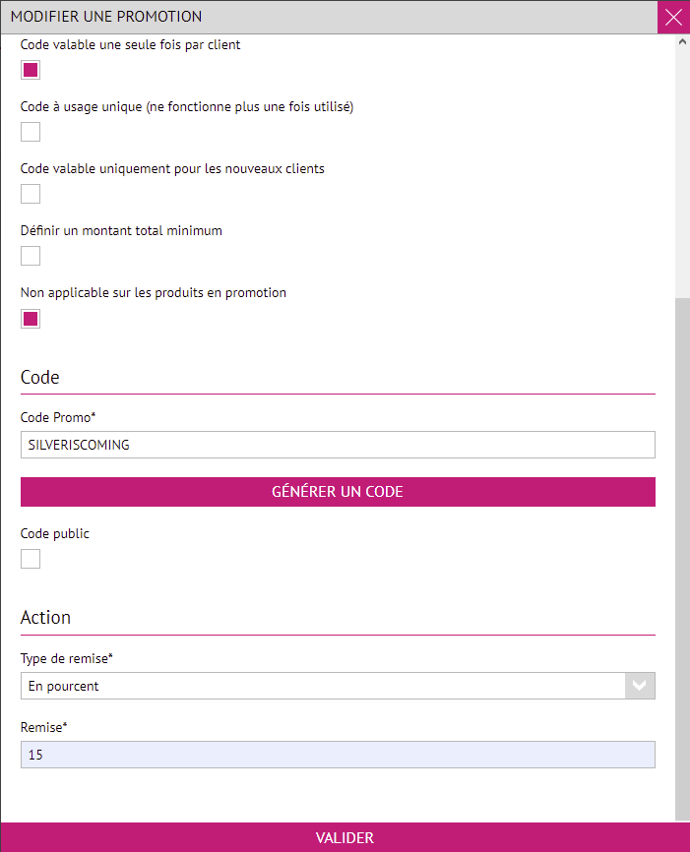Click the 'Définir un montant total minimum' label
This screenshot has width=690, height=852.
121,230
